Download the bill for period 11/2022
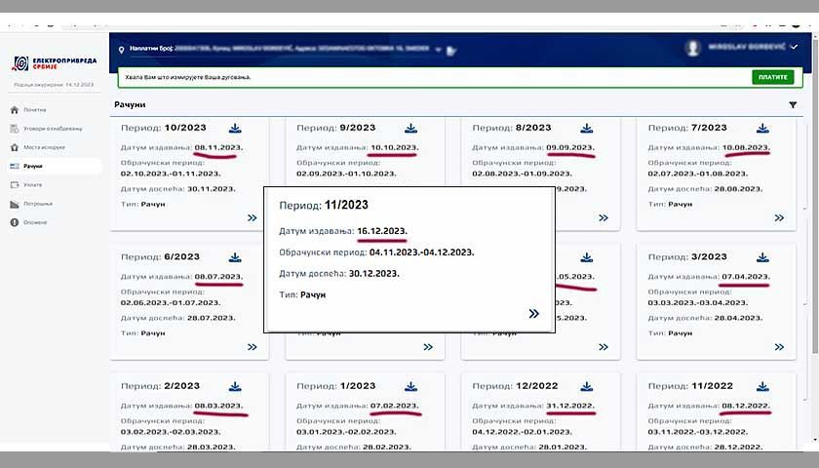The width and height of the screenshot is (819, 468). pyautogui.click(x=762, y=386)
